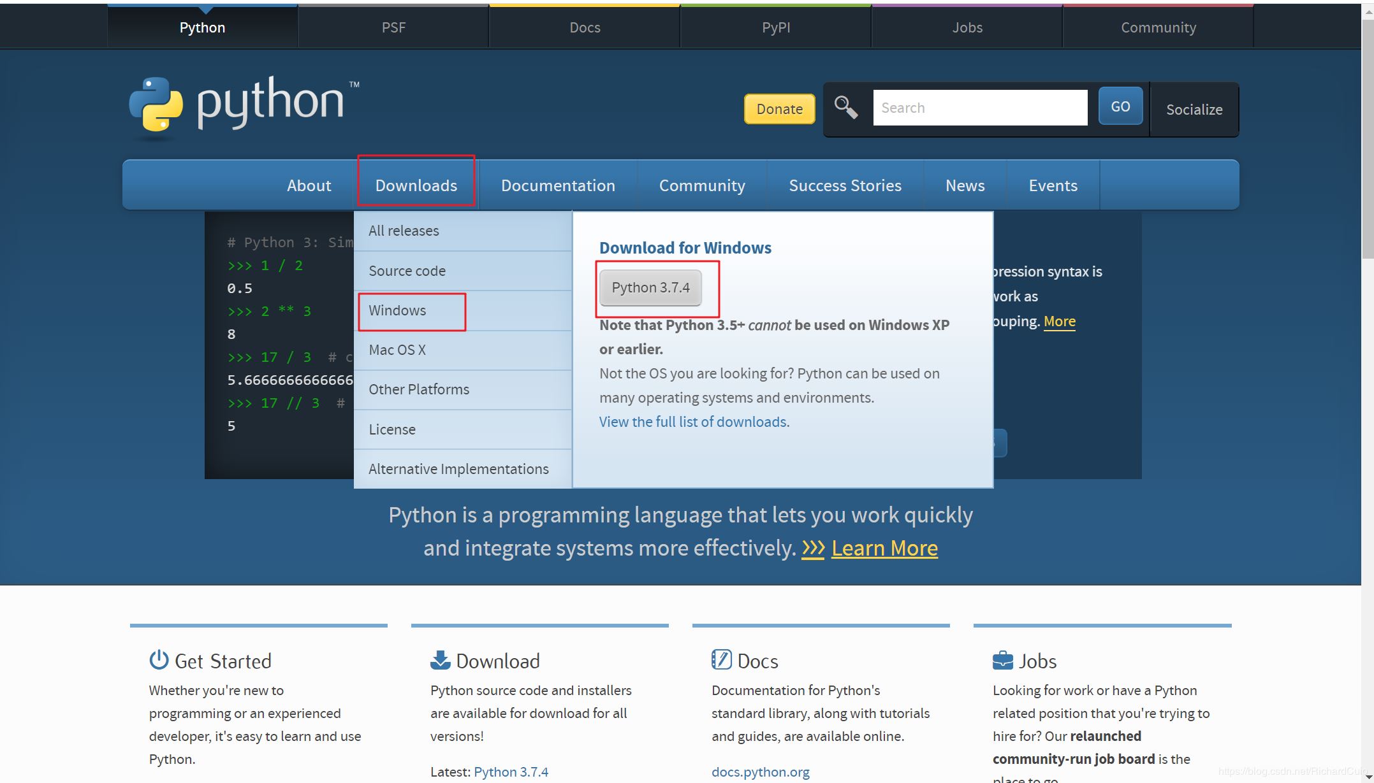Click the search magnifier icon
1374x783 pixels.
[x=845, y=107]
